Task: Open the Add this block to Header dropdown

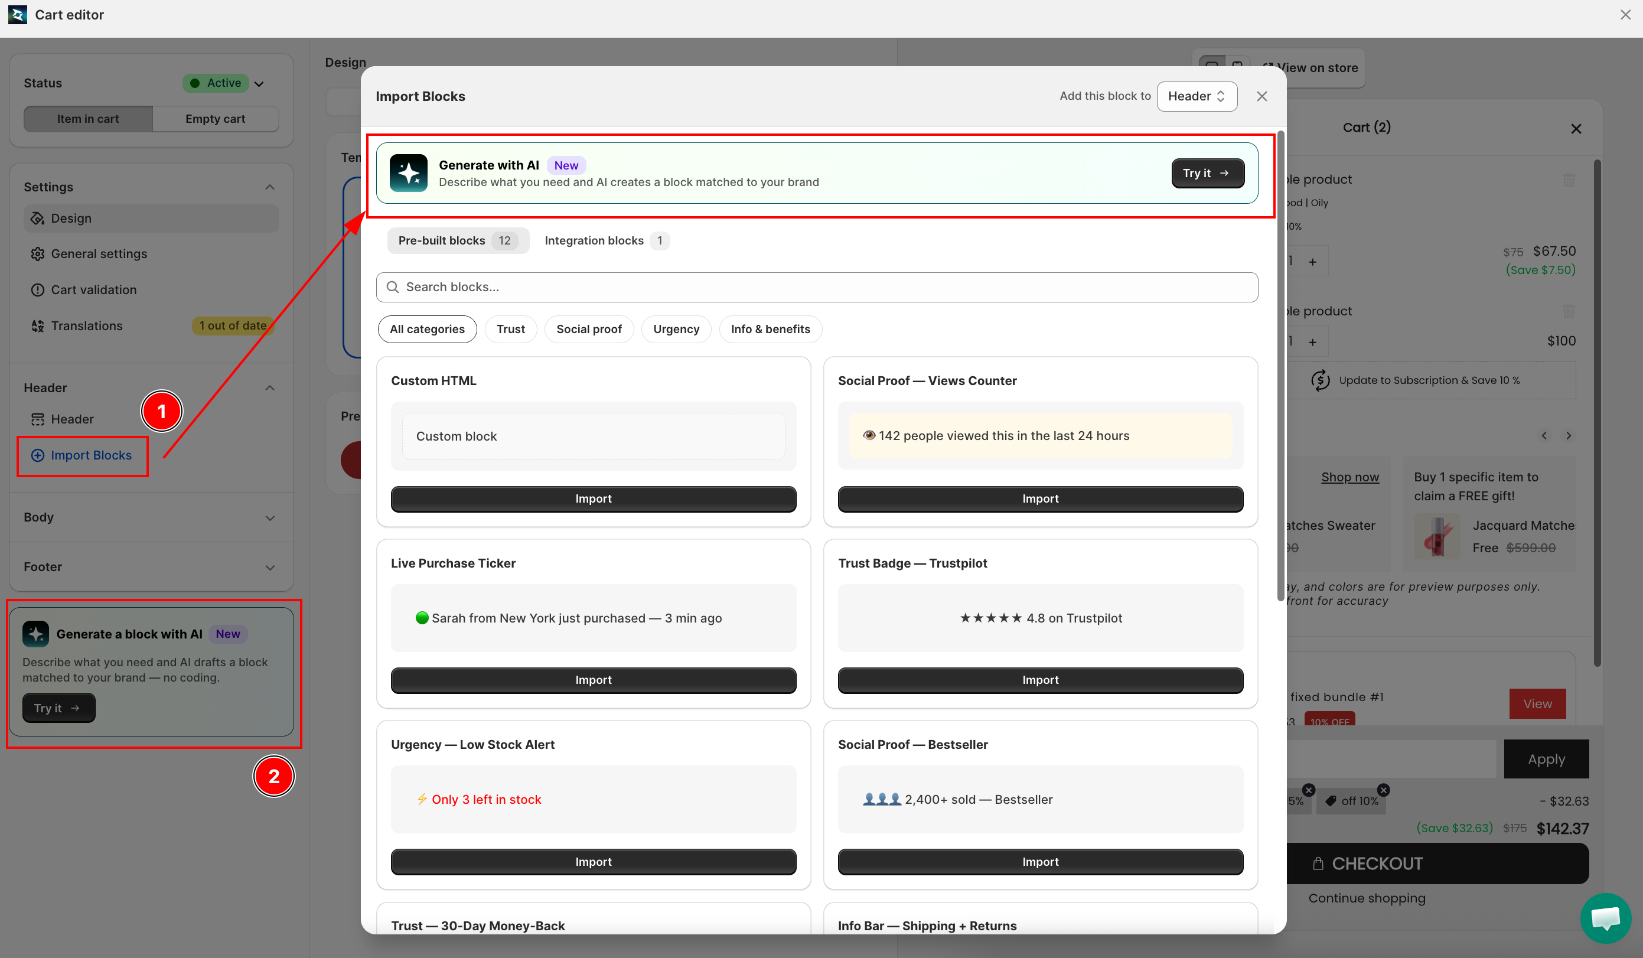Action: pyautogui.click(x=1197, y=96)
